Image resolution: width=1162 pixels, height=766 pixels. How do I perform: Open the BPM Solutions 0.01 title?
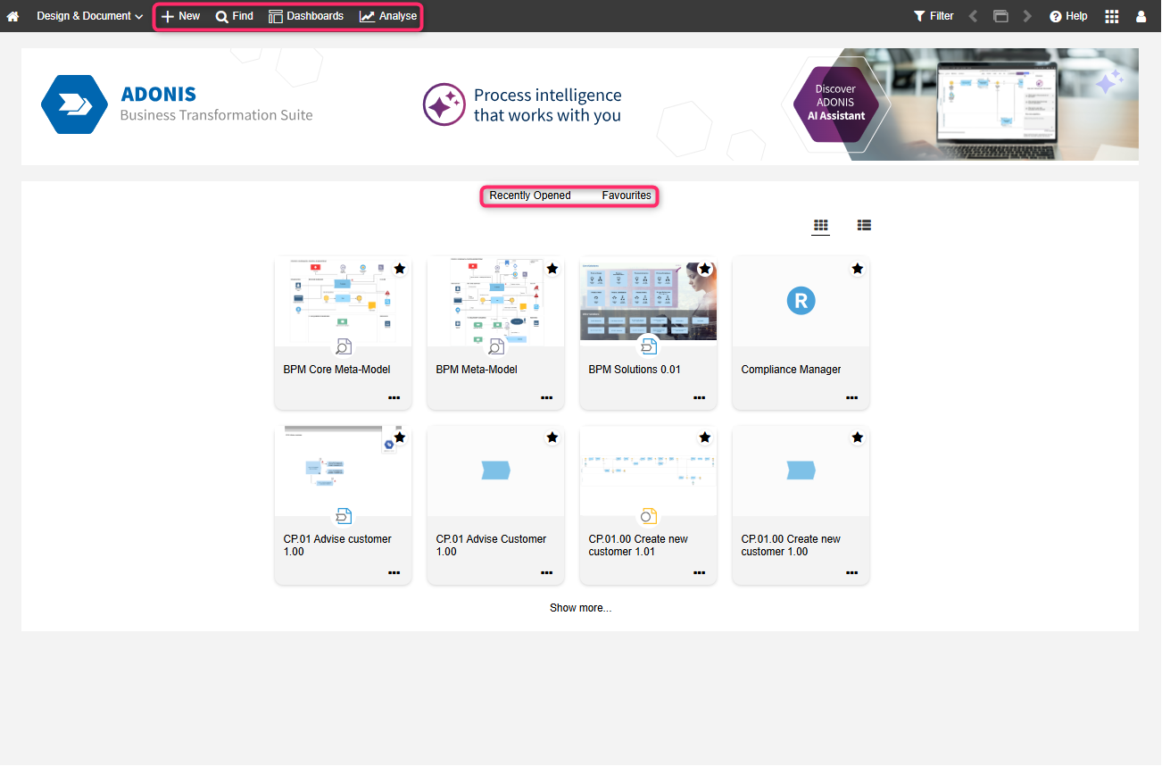click(635, 370)
